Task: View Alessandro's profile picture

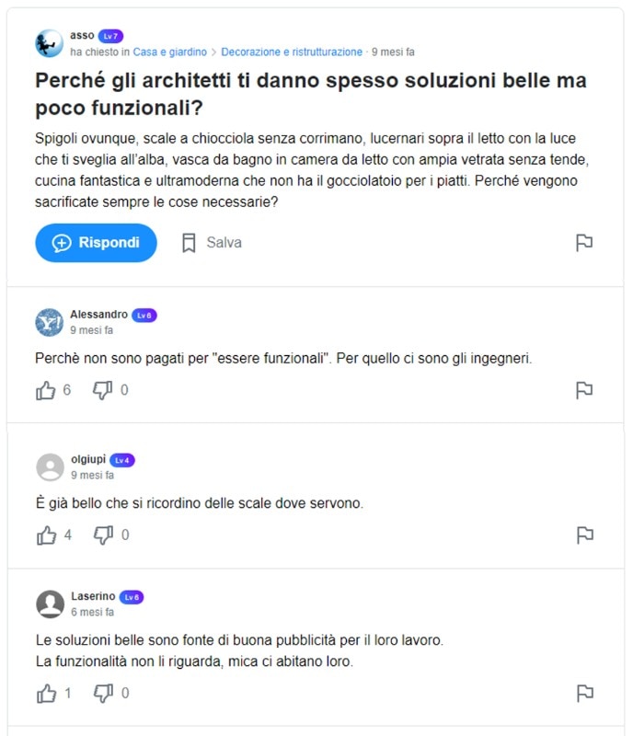Action: coord(50,322)
